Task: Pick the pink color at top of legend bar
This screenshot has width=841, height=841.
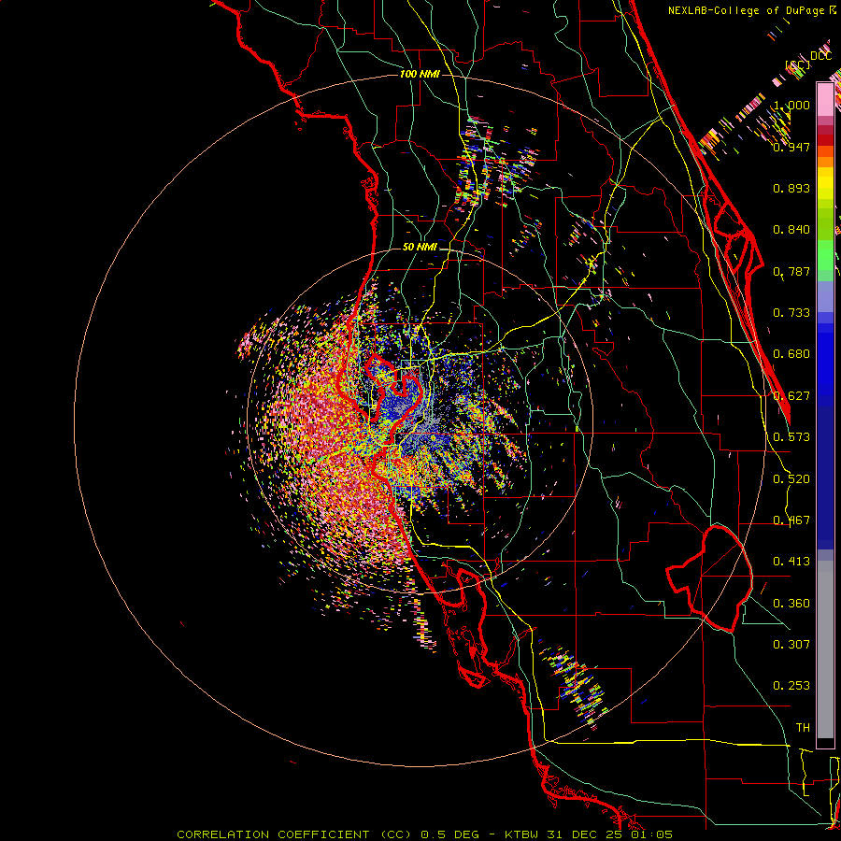Action: click(825, 99)
